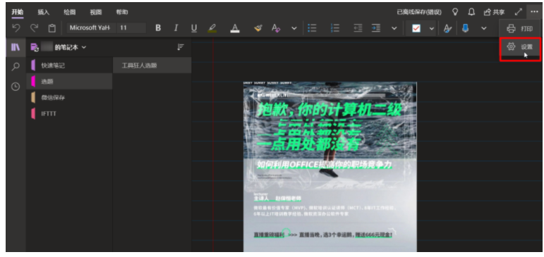The width and height of the screenshot is (544, 257).
Task: Share the notebook via 共享
Action: [494, 12]
